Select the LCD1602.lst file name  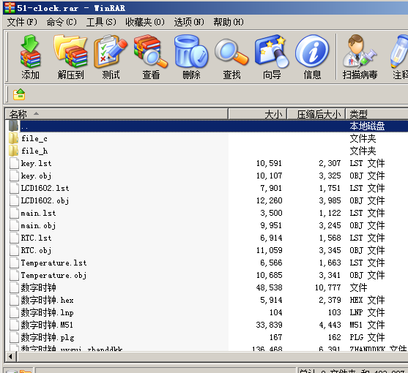click(x=45, y=188)
